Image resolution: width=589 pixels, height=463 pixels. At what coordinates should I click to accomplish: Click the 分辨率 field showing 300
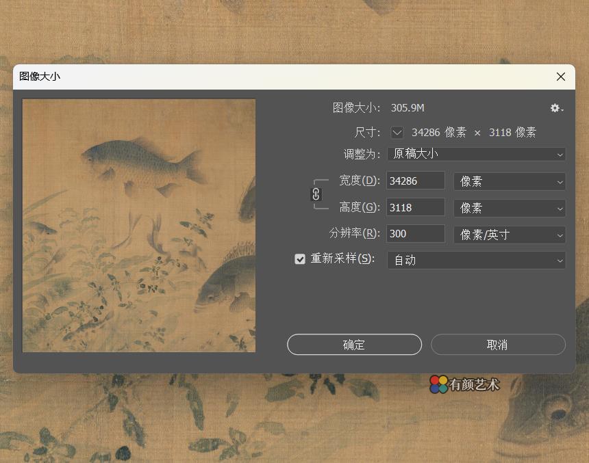coord(416,234)
